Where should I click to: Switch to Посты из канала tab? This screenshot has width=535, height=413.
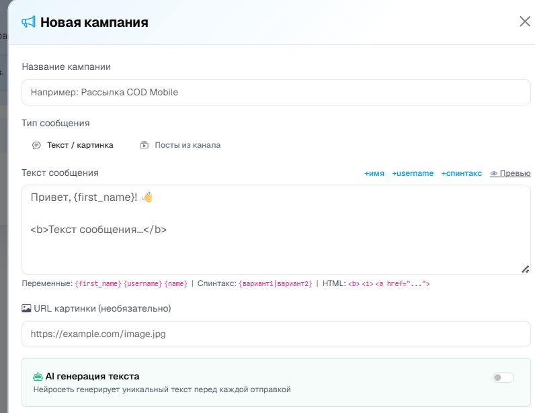tap(180, 145)
